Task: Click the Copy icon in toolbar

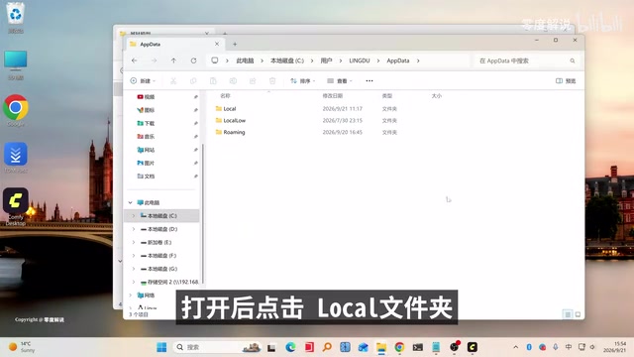Action: pyautogui.click(x=193, y=81)
